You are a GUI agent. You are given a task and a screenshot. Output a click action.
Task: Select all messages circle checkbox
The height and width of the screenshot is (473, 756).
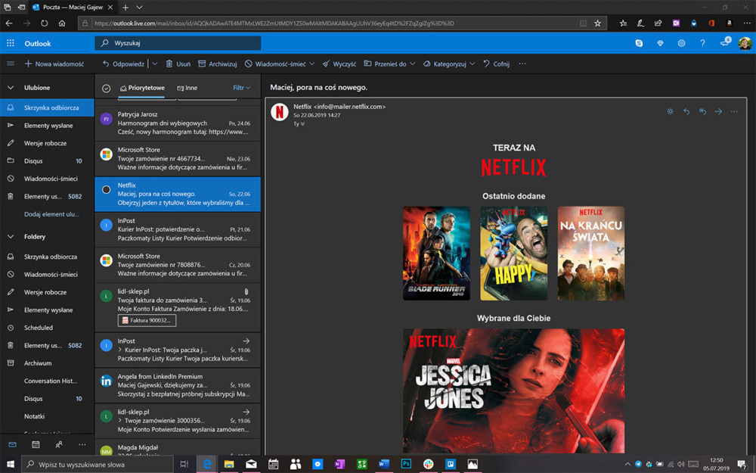(x=106, y=89)
